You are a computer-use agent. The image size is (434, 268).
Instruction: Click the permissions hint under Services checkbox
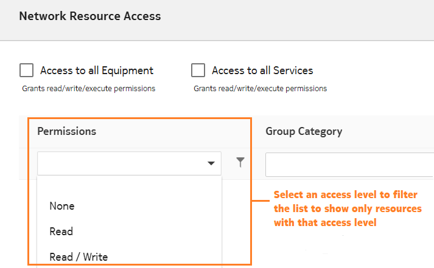click(260, 89)
